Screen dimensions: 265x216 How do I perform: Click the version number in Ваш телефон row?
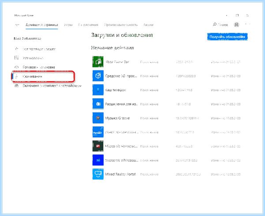pos(184,90)
